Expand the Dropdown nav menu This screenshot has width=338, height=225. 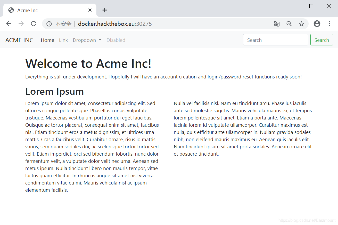point(87,40)
